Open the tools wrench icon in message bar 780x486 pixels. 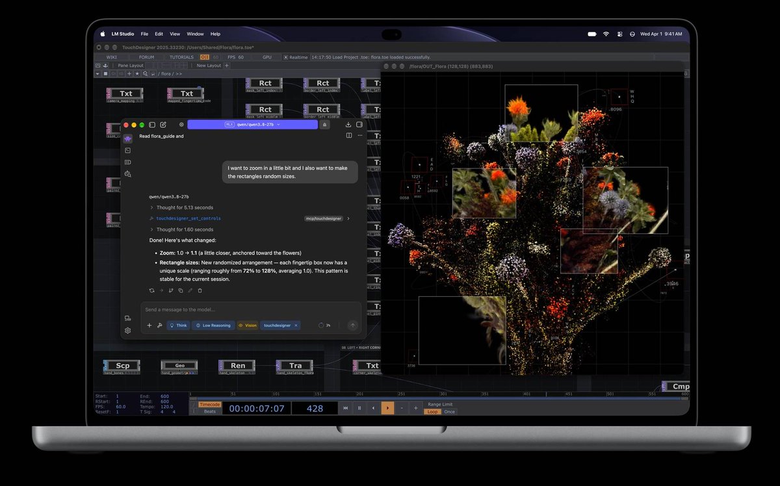coord(159,326)
